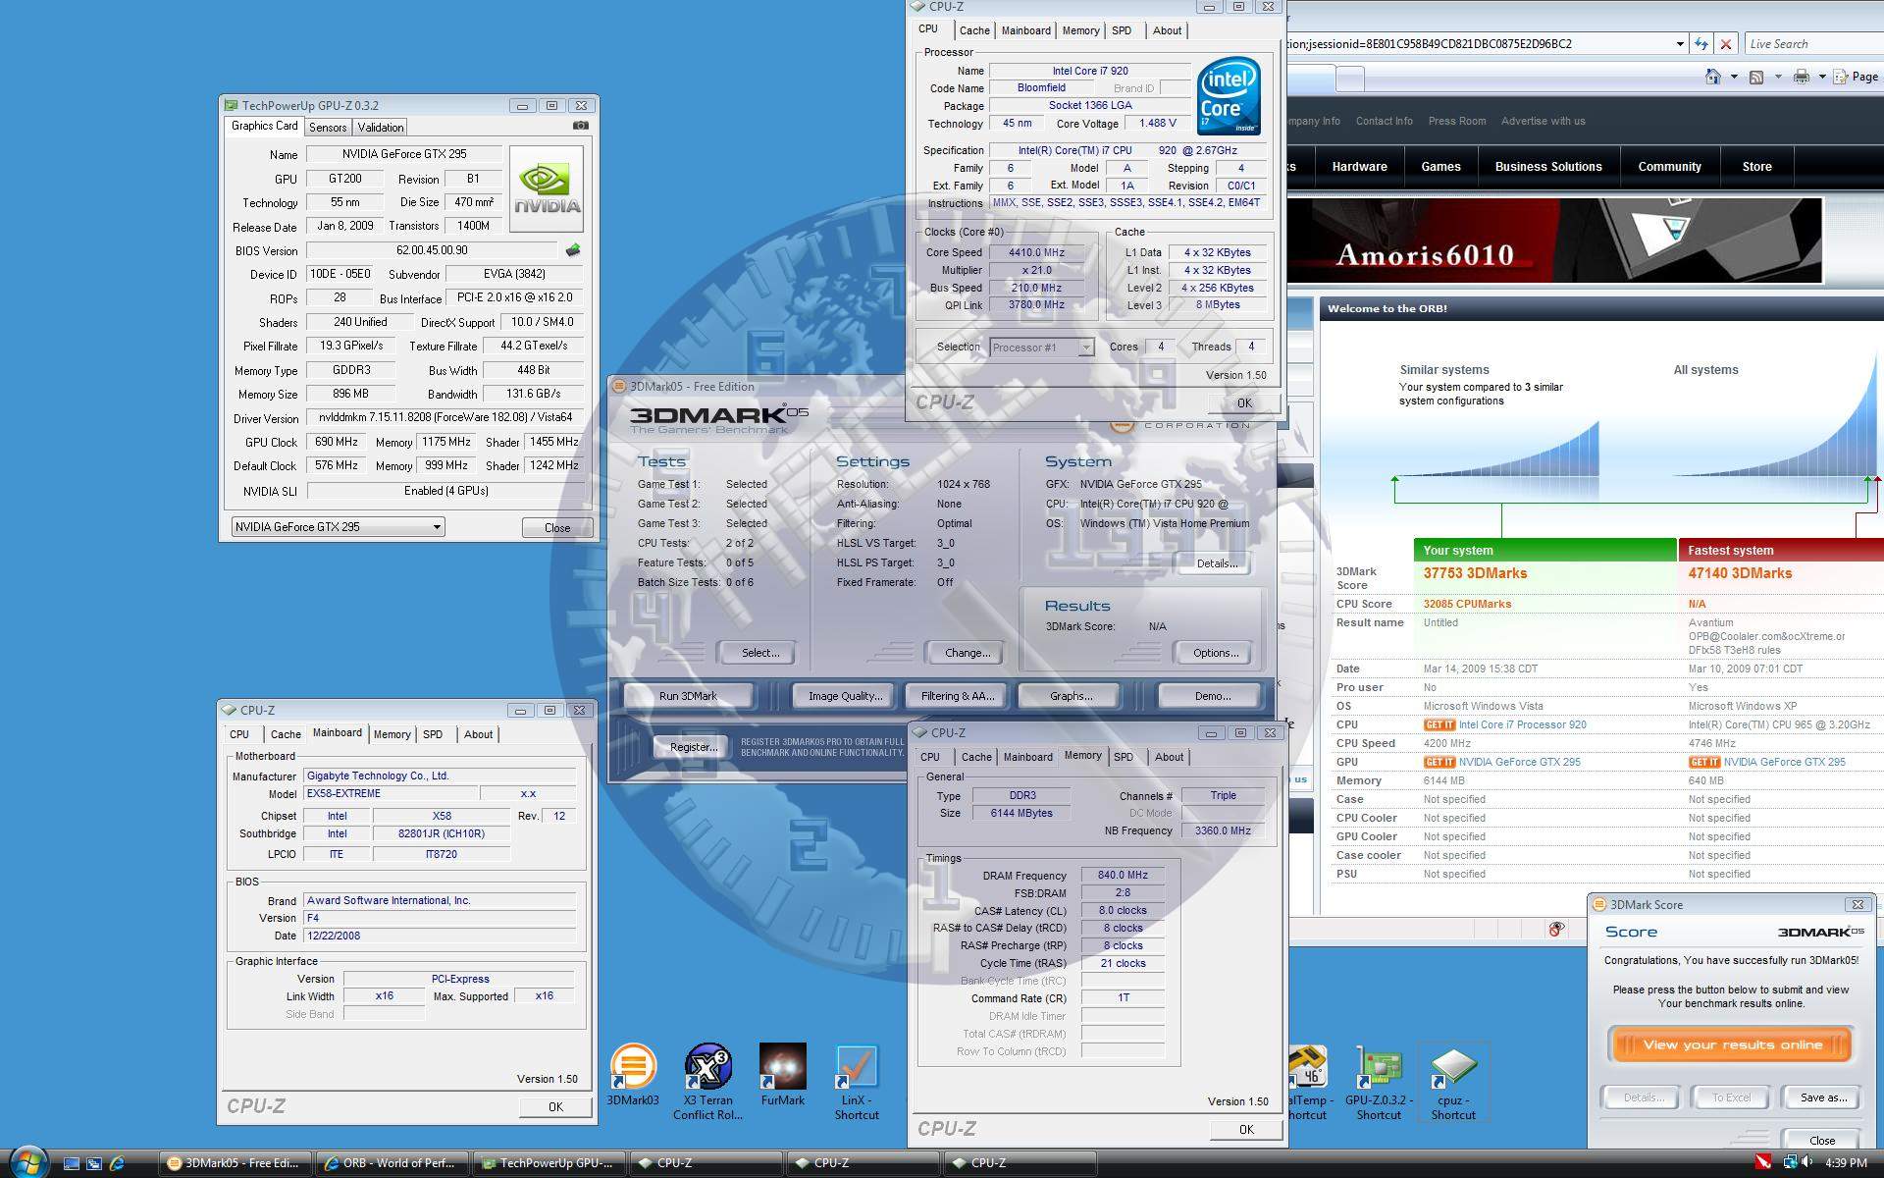Click the Select... tests button
The height and width of the screenshot is (1178, 1884).
[x=759, y=653]
